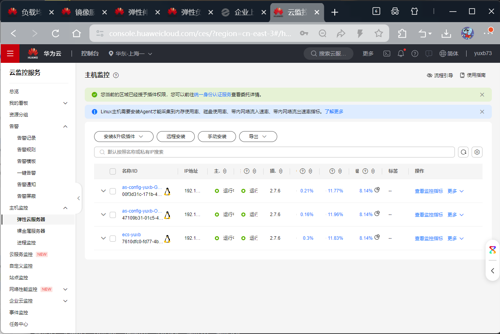
Task: Open the floating colorful assistant icon
Action: [493, 249]
